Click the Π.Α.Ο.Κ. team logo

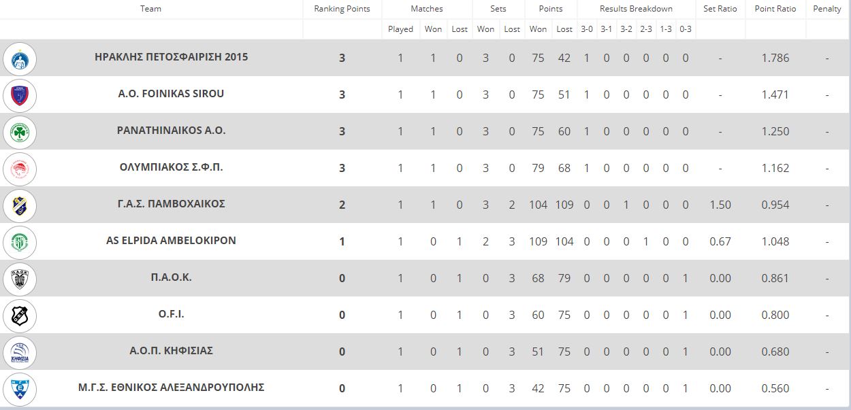click(20, 279)
